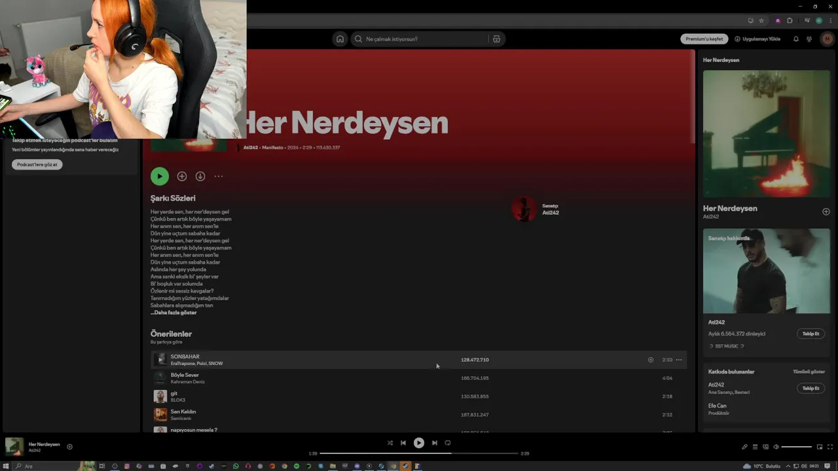Screen dimensions: 838x471
Task: Open the queue icon in the player bar
Action: point(755,447)
